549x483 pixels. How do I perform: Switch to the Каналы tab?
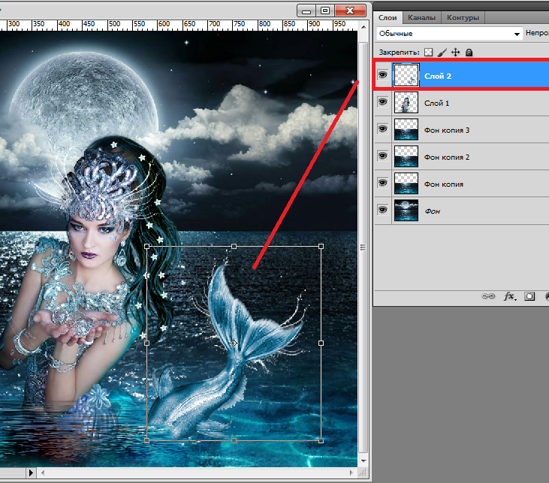pyautogui.click(x=422, y=17)
